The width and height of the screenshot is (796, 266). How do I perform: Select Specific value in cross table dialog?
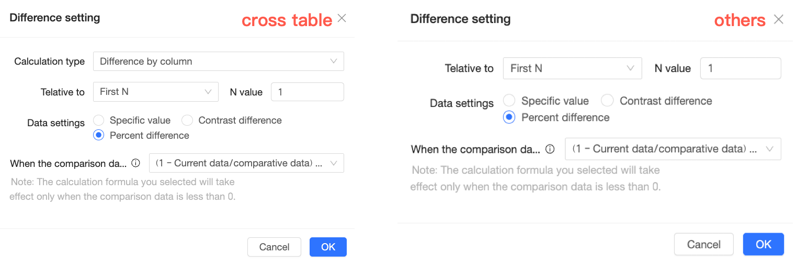(x=98, y=120)
